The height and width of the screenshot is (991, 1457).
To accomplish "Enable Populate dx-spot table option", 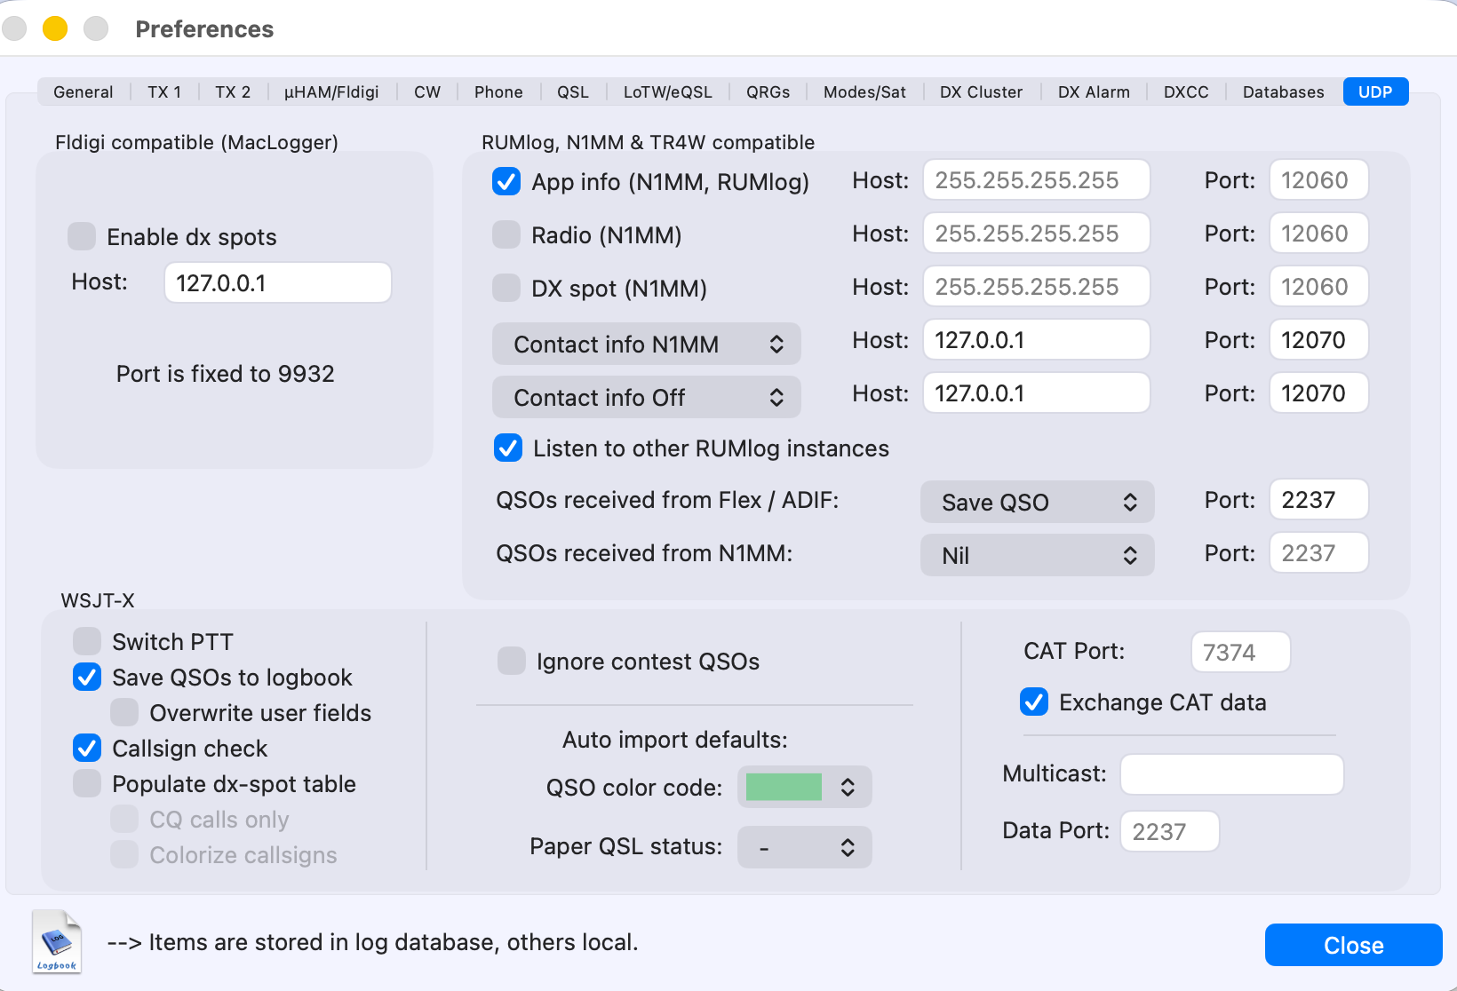I will [87, 784].
